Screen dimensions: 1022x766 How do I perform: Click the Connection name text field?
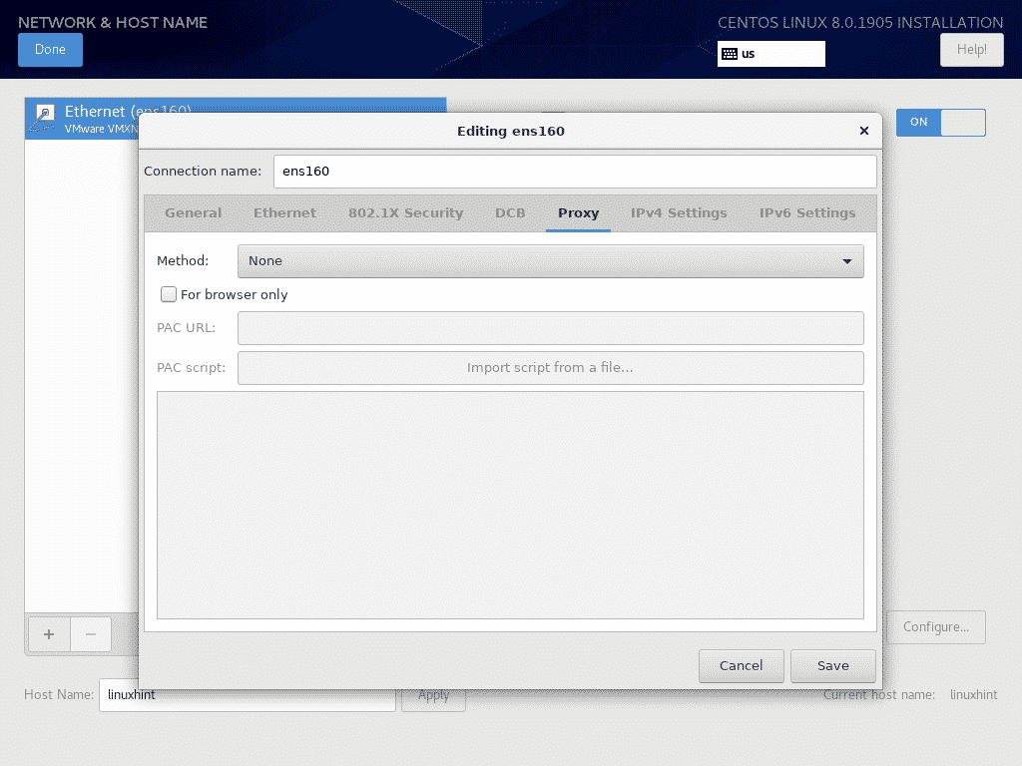(575, 172)
